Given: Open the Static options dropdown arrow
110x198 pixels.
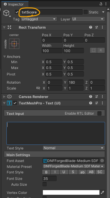Looking at the screenshot, I should click(103, 12).
